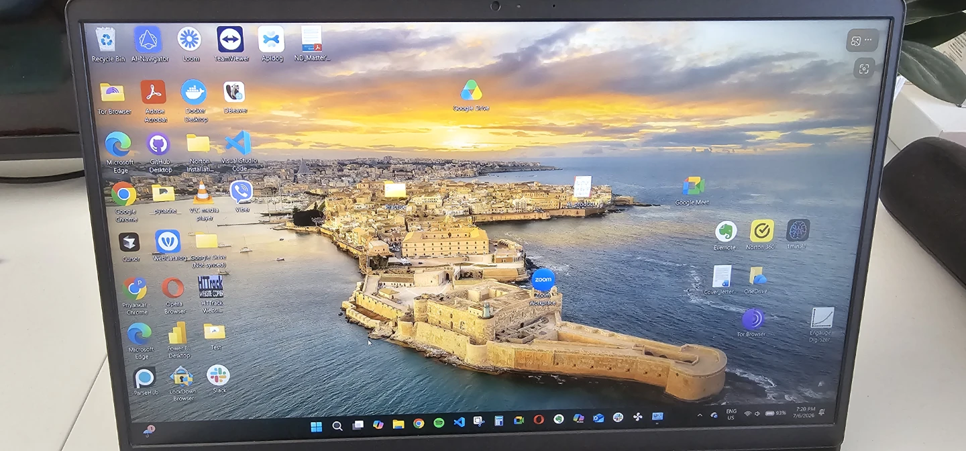This screenshot has width=966, height=451.
Task: Open taskbar Search
Action: click(x=337, y=426)
